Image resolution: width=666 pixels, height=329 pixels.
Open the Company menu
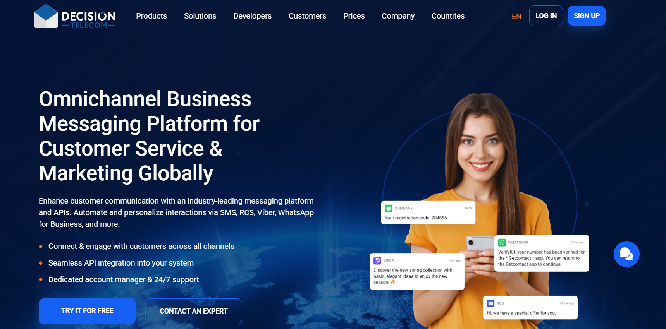pyautogui.click(x=398, y=16)
